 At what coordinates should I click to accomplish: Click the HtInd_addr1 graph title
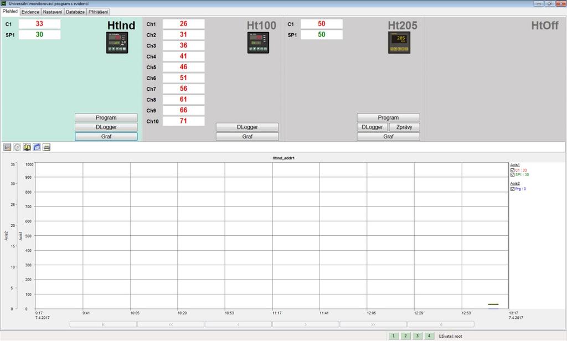pos(283,158)
